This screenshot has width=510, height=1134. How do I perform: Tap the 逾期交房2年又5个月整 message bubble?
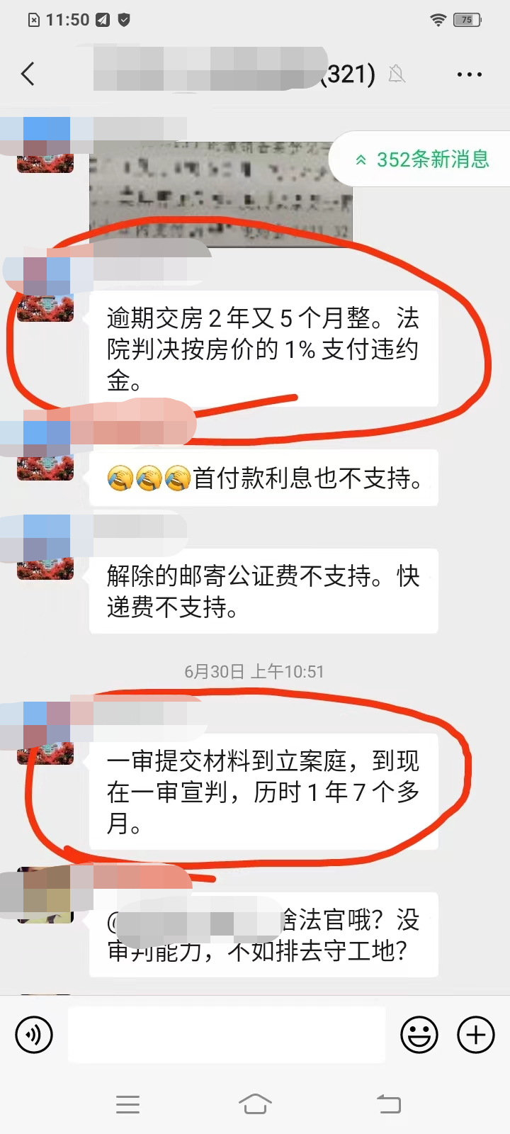263,349
